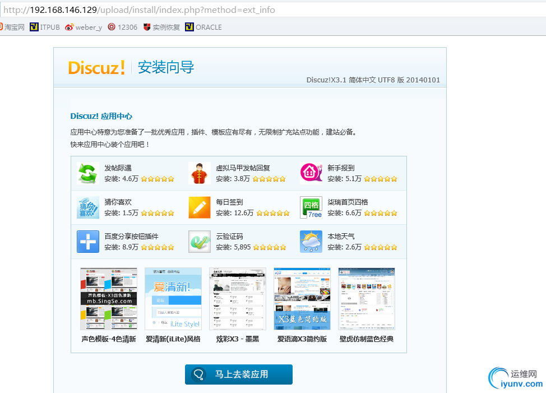Image resolution: width=546 pixels, height=393 pixels.
Task: Click the 虚拟马甲发帖回复 app title
Action: tap(243, 168)
